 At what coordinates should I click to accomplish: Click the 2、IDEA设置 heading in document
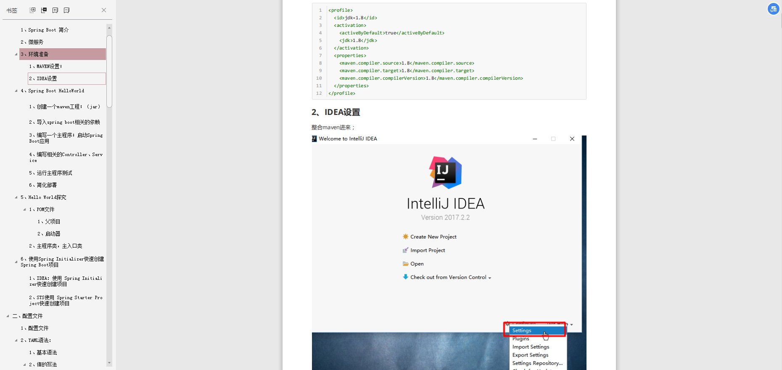pos(336,112)
